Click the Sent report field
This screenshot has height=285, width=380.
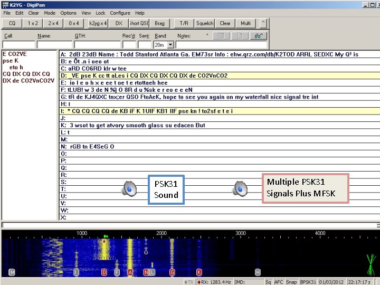click(145, 45)
